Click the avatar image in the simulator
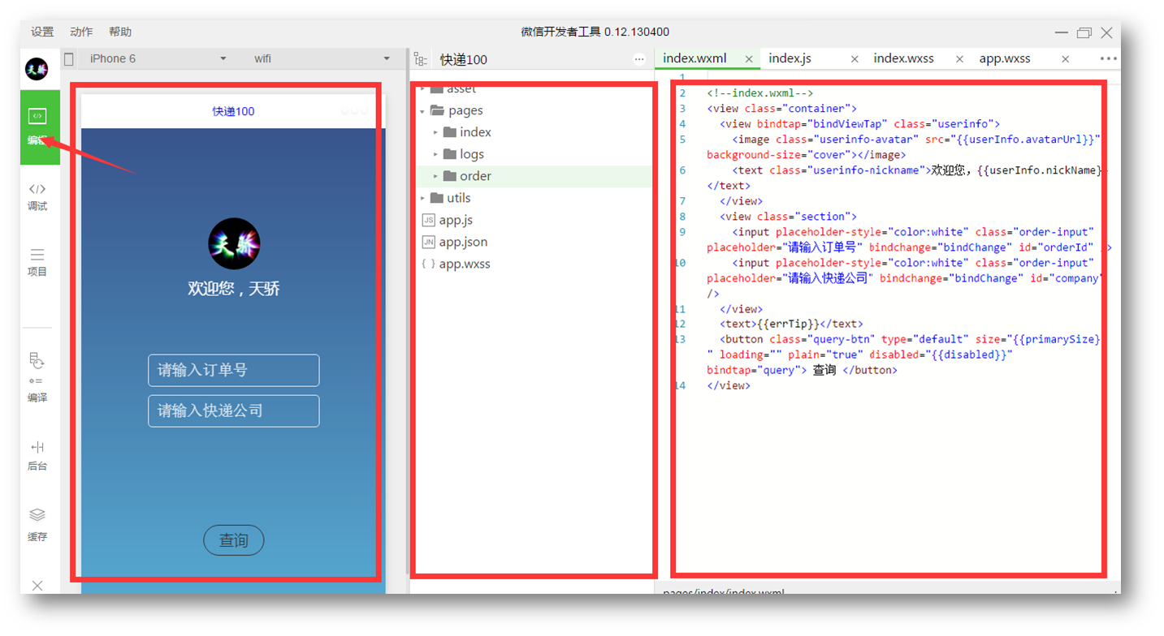Image resolution: width=1164 pixels, height=636 pixels. 234,243
